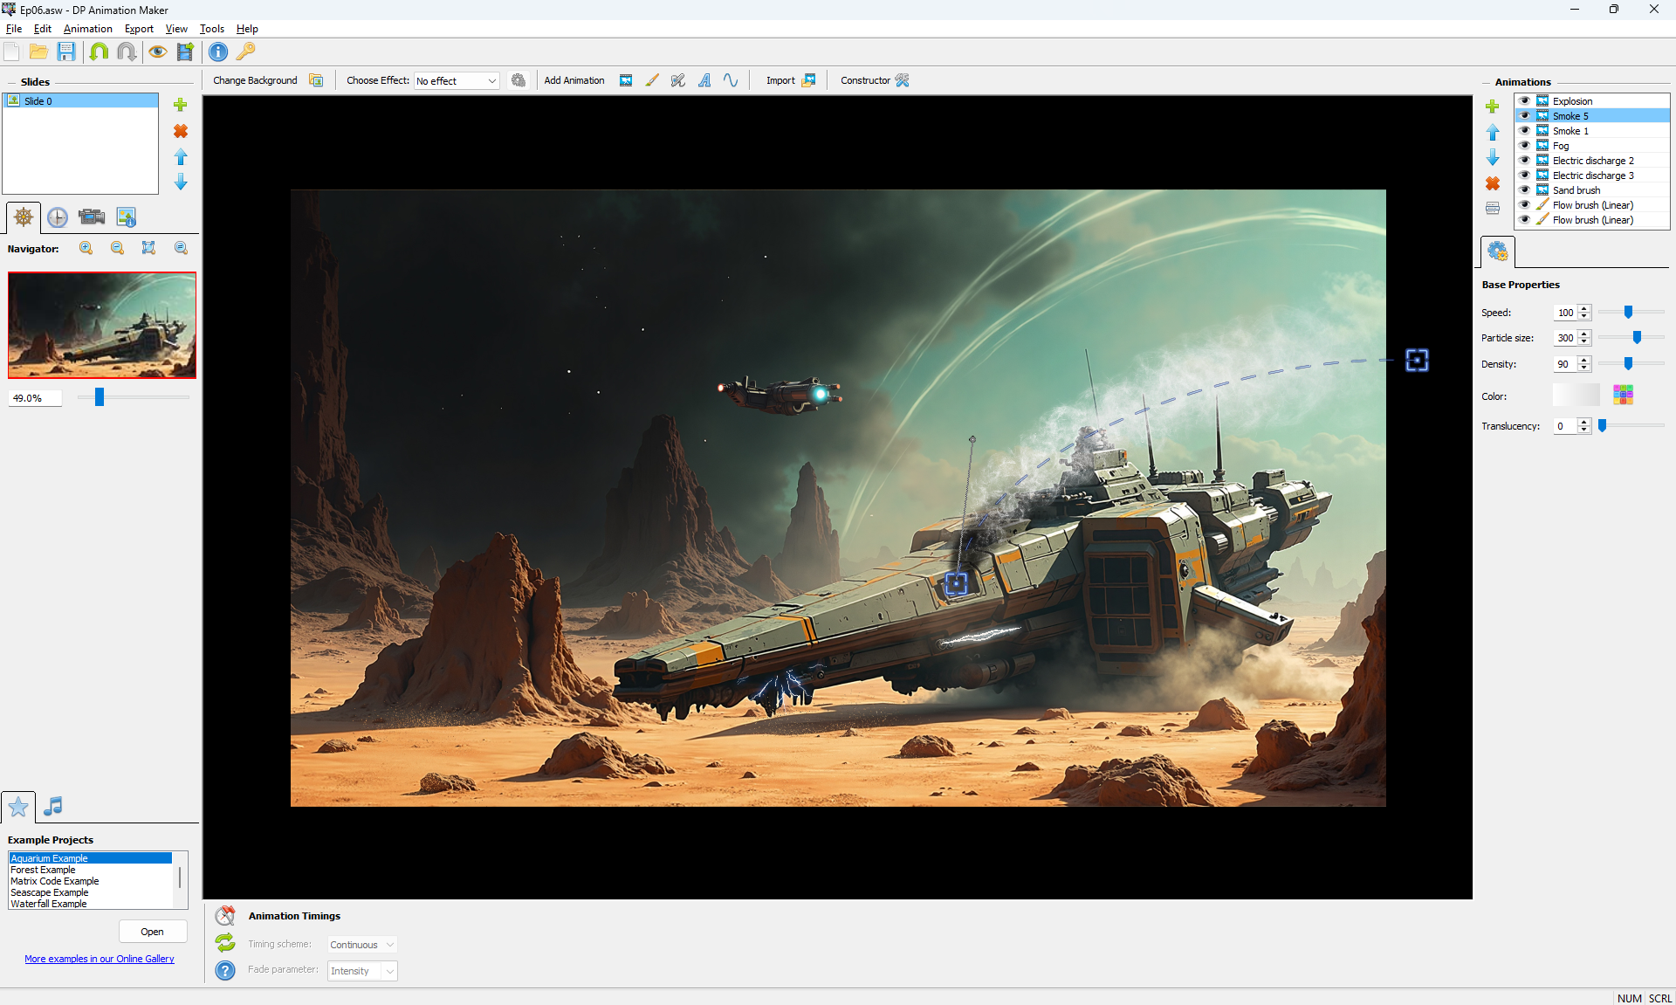Add new slide with green plus
Image resolution: width=1676 pixels, height=1005 pixels.
(181, 105)
